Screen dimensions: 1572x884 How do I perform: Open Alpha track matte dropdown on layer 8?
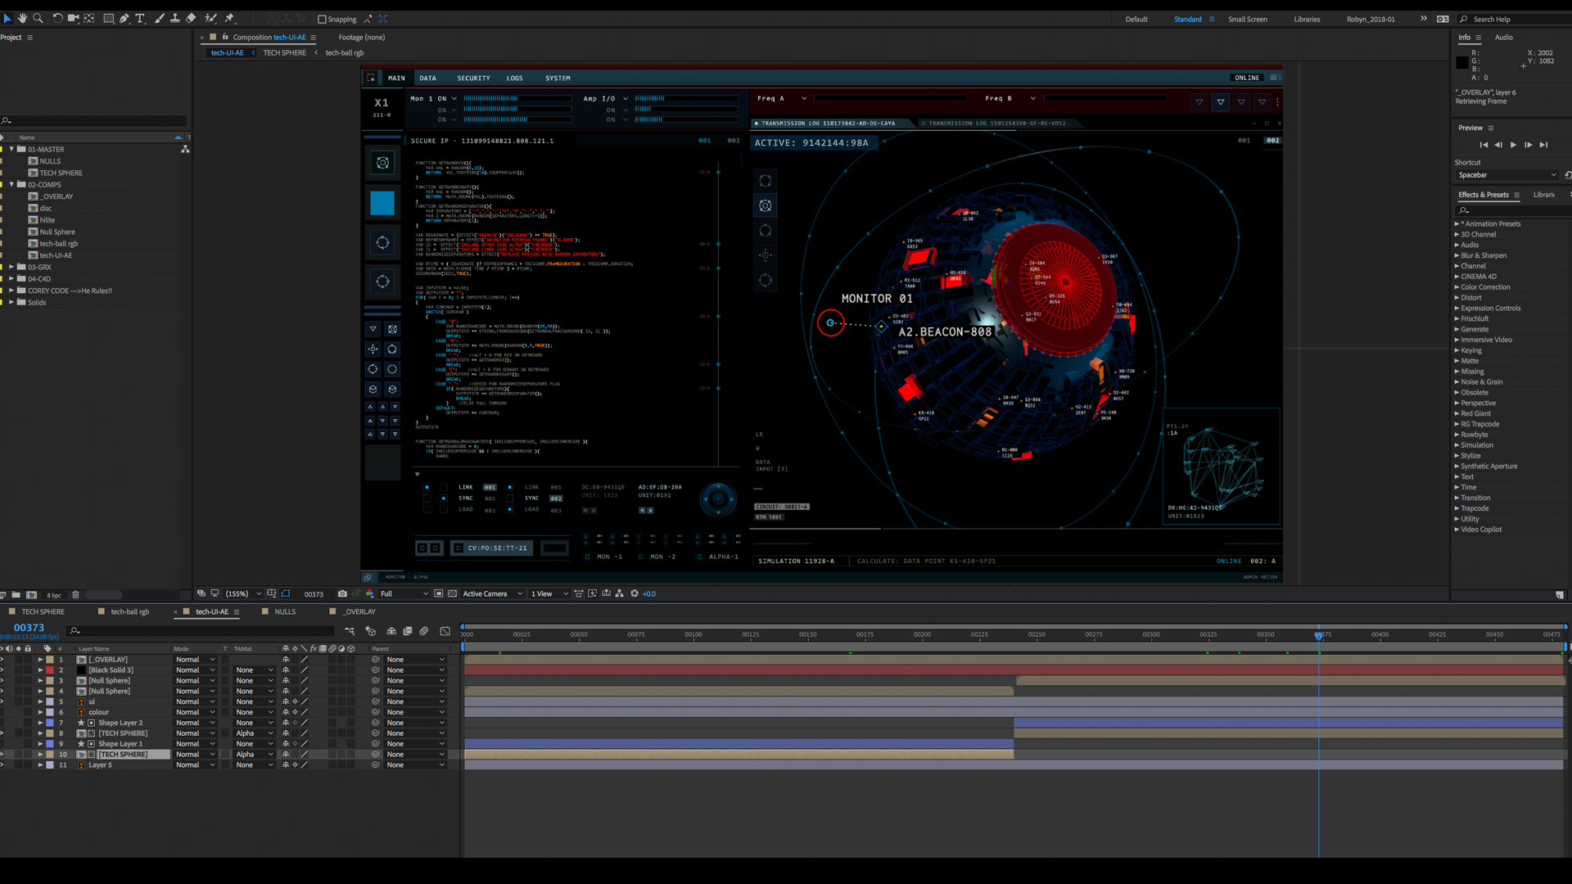tap(255, 733)
